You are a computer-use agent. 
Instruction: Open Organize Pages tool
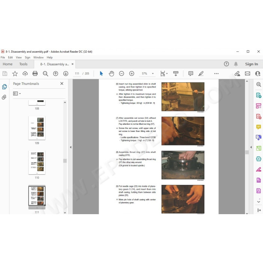(x=258, y=148)
